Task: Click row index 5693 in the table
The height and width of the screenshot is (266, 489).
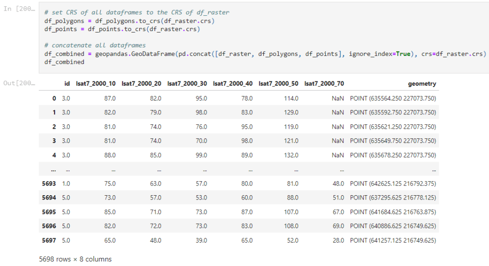Action: [49, 183]
